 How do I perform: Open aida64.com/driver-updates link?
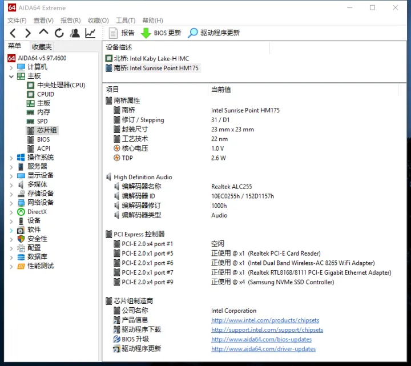point(263,349)
